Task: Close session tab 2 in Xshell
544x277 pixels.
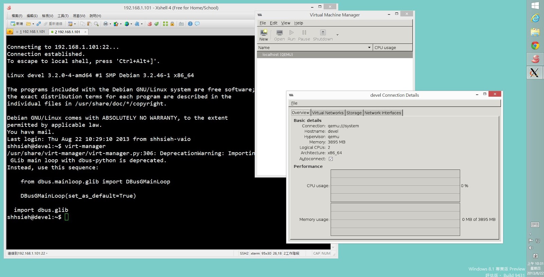Action: (85, 32)
